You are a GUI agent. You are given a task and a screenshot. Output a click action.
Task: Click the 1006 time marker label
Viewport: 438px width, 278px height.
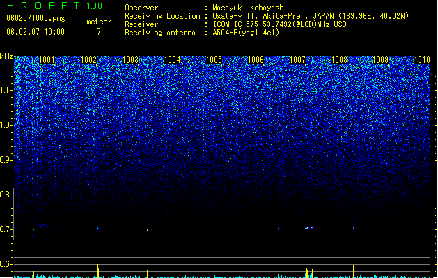coord(256,60)
